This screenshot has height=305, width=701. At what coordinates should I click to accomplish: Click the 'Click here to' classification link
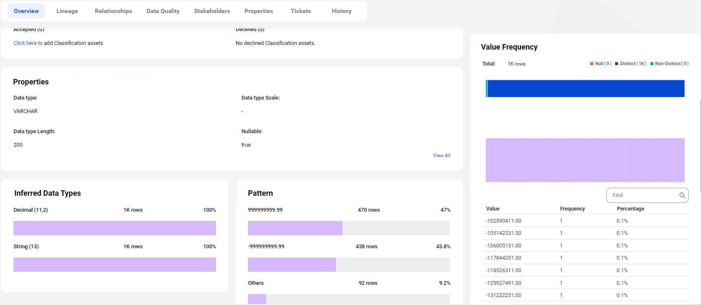pos(28,43)
